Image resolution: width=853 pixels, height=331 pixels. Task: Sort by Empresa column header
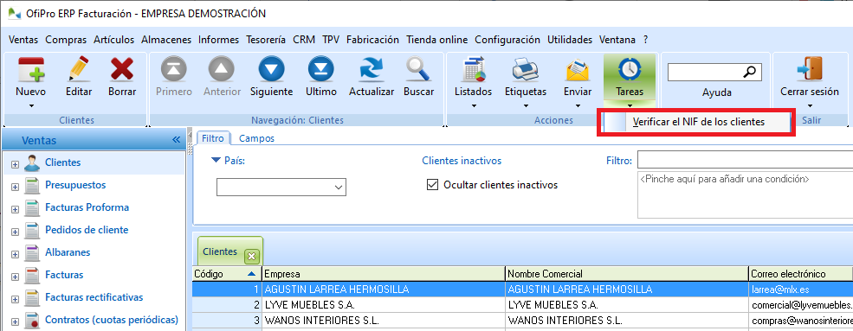pyautogui.click(x=384, y=273)
